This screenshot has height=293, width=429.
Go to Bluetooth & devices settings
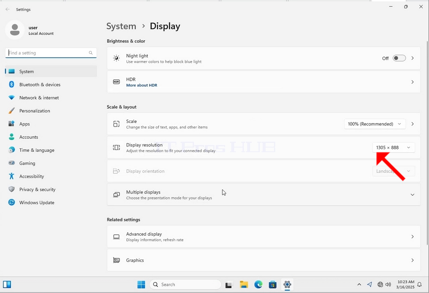pyautogui.click(x=51, y=84)
